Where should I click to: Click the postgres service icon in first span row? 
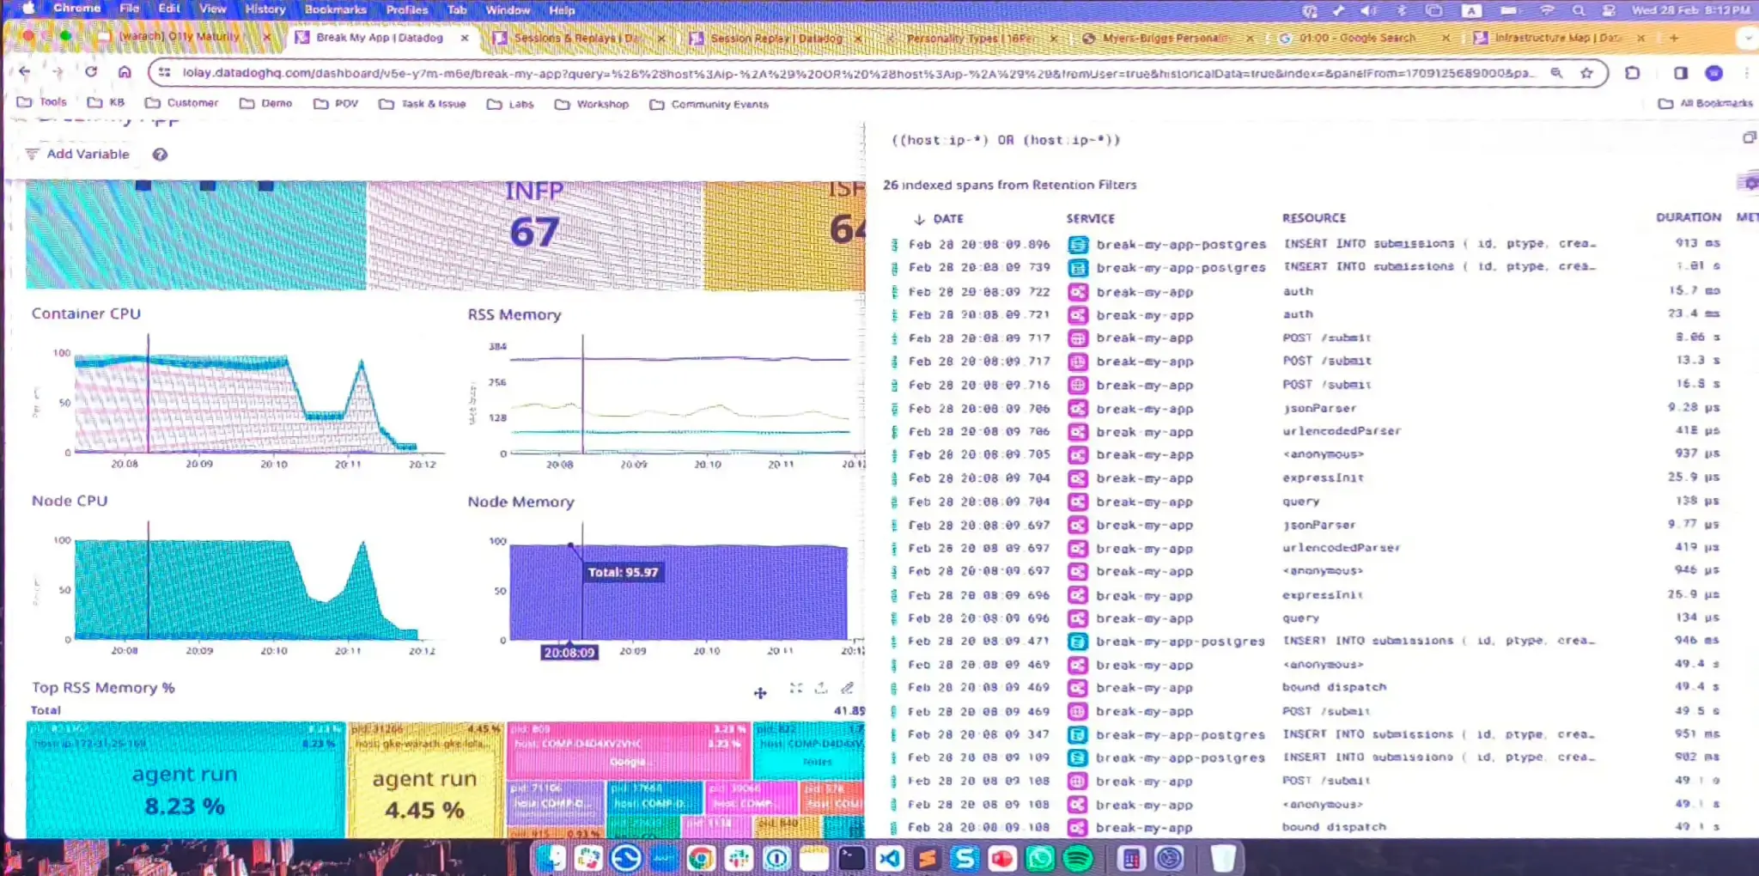click(x=1078, y=245)
